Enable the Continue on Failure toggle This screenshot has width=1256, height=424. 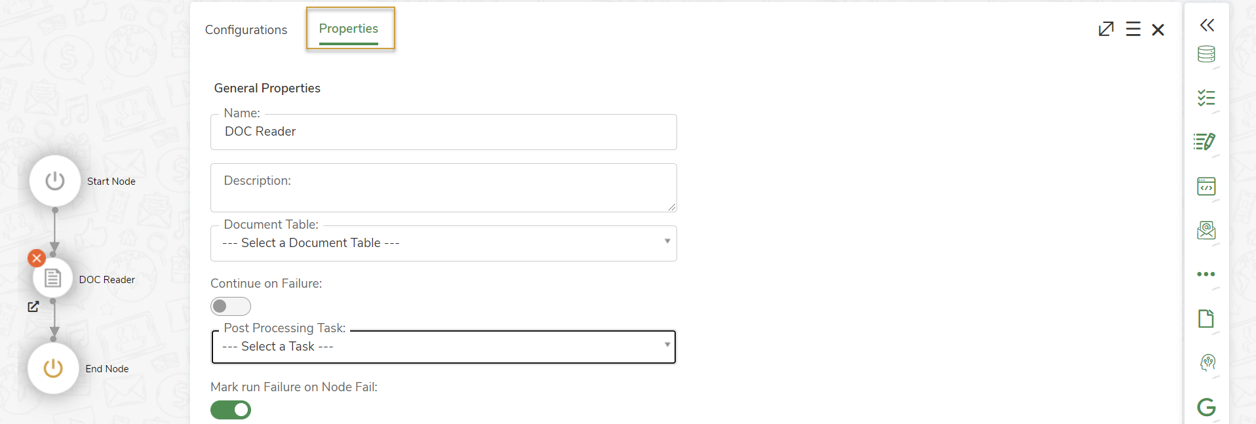click(x=230, y=306)
